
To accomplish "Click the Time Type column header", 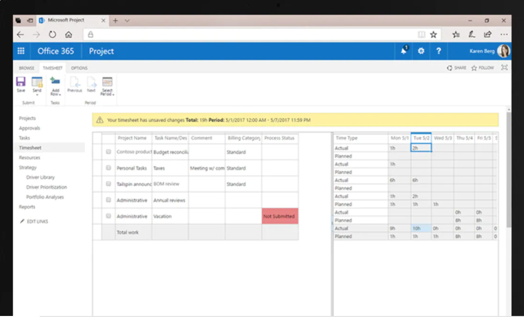I will coord(361,138).
